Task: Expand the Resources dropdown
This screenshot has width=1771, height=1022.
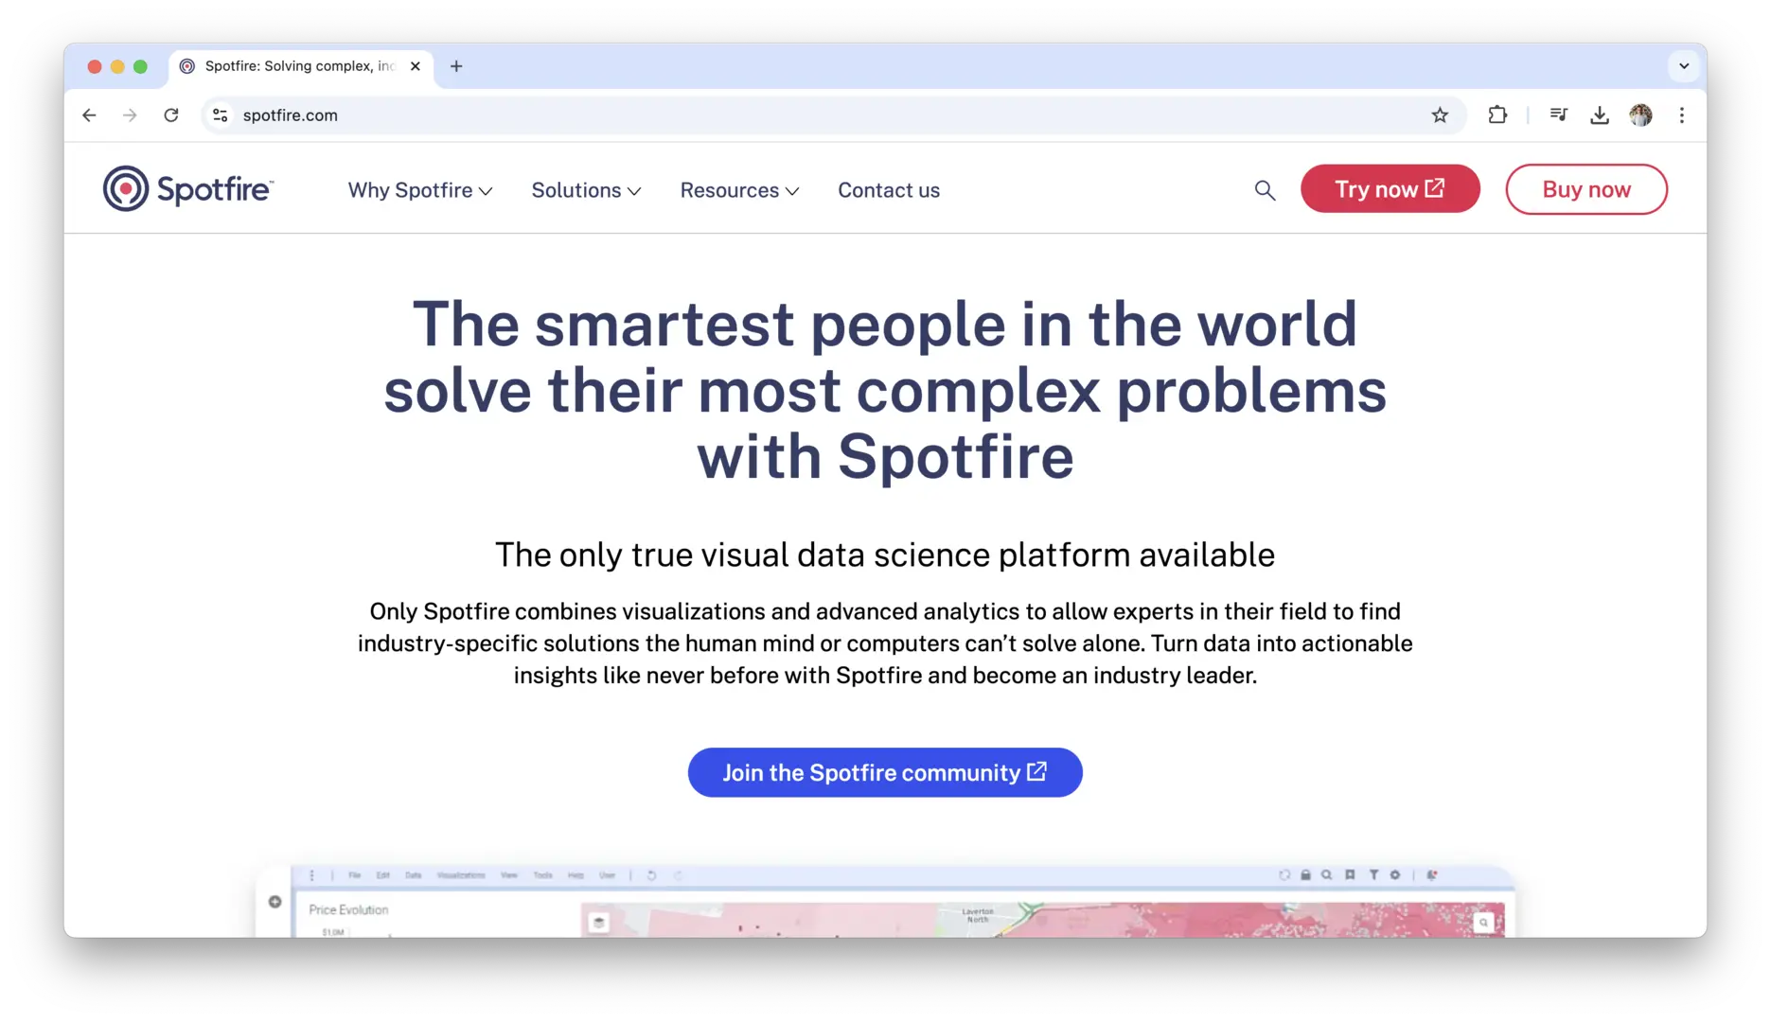Action: [739, 190]
